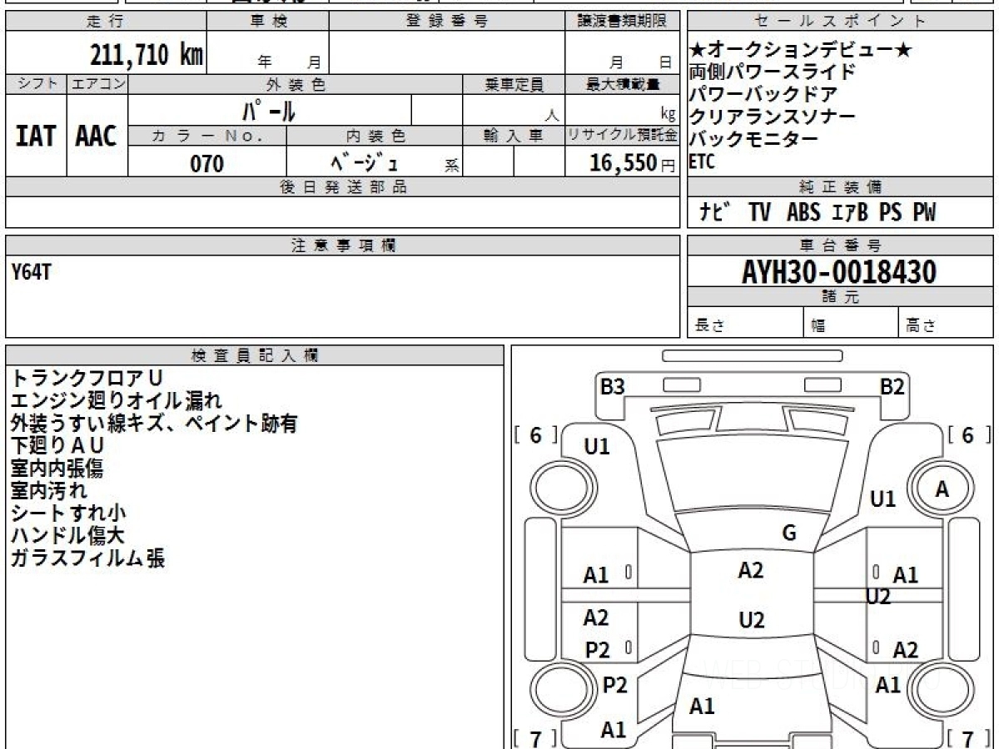This screenshot has height=749, width=999.
Task: Click the 車検 header cell
Action: tap(268, 22)
